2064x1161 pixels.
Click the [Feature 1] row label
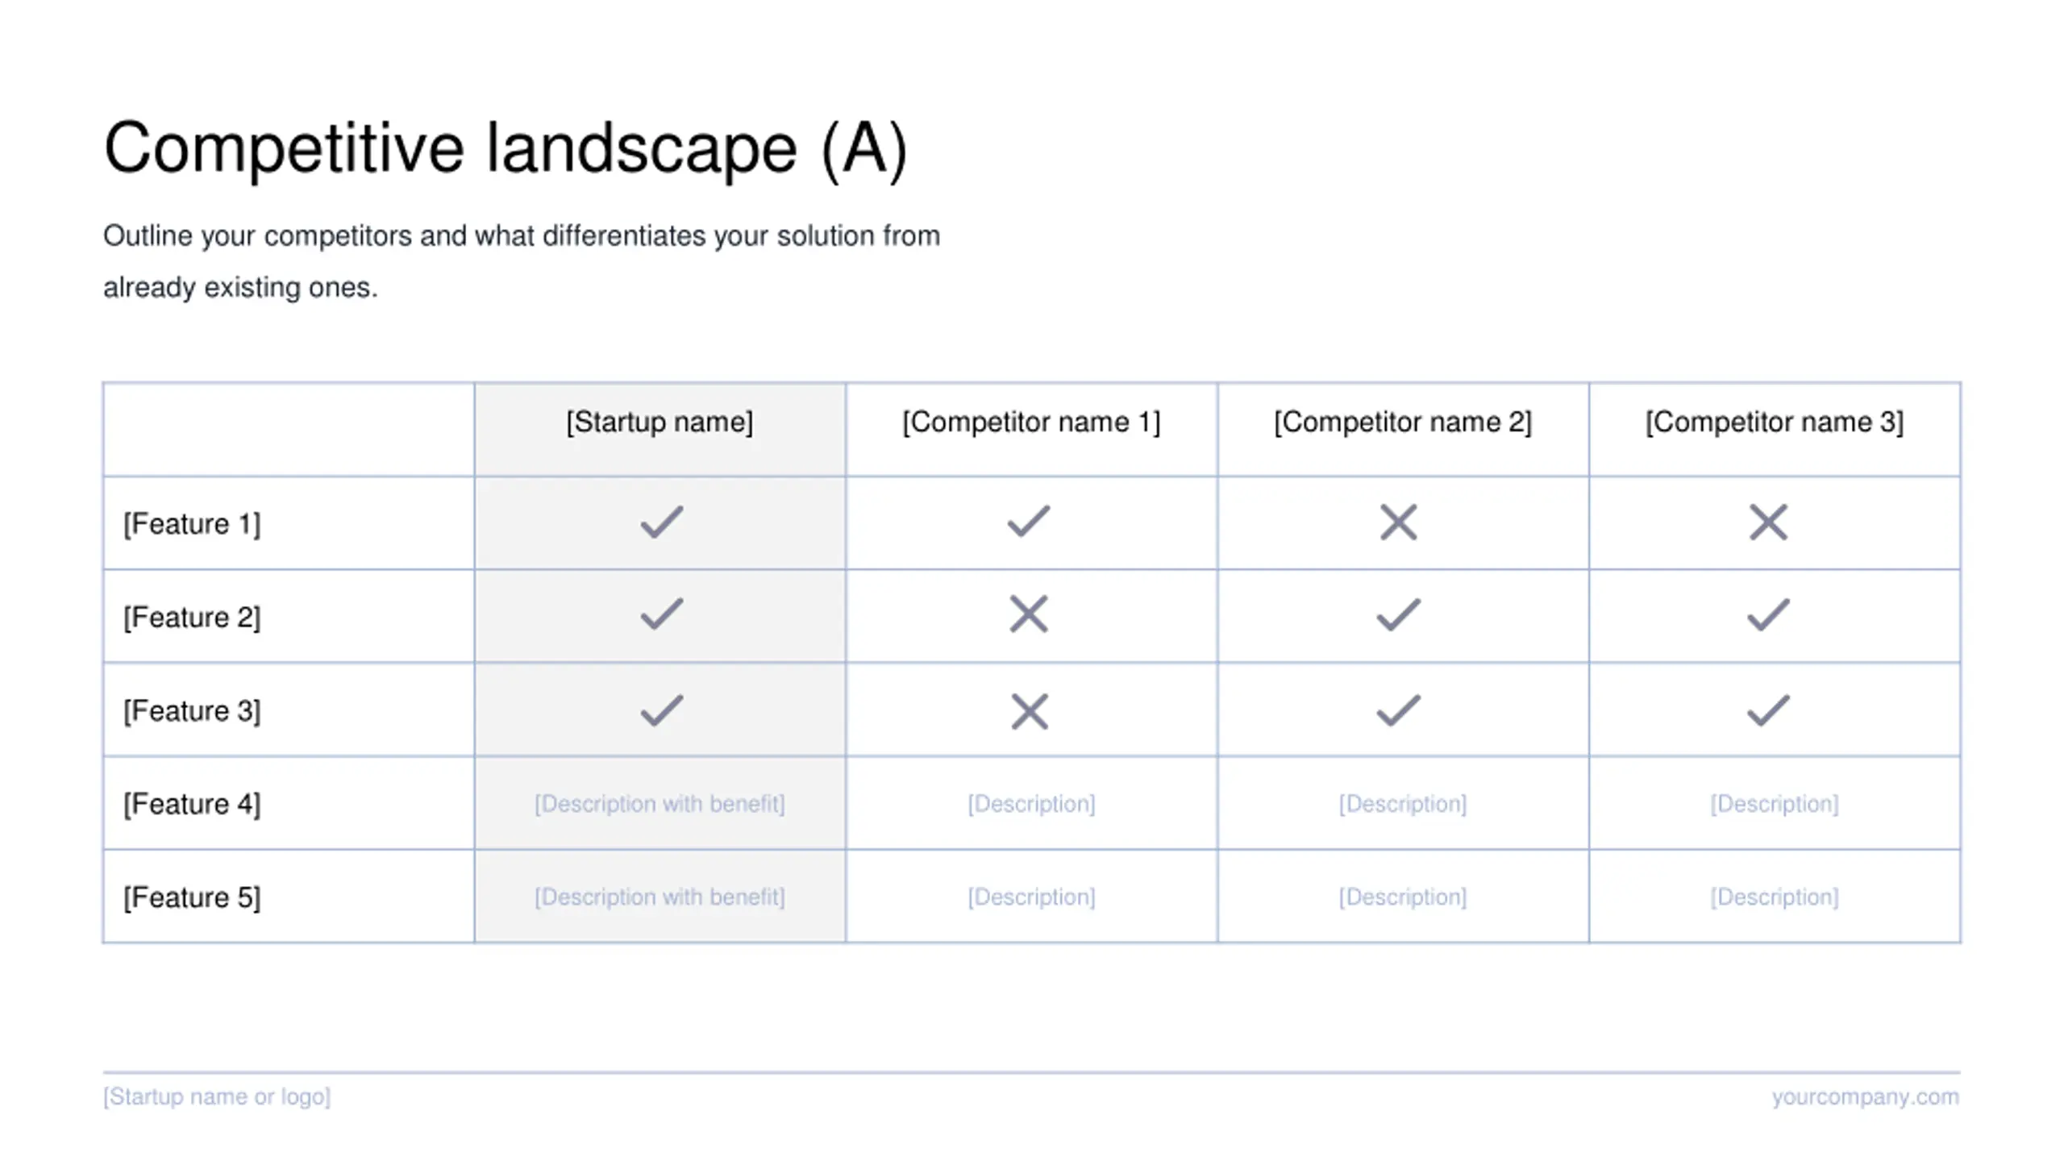[x=192, y=524]
